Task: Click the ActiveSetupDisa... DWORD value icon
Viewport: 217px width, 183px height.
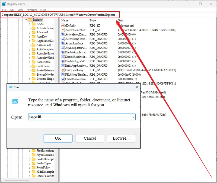Action: pos(63,34)
